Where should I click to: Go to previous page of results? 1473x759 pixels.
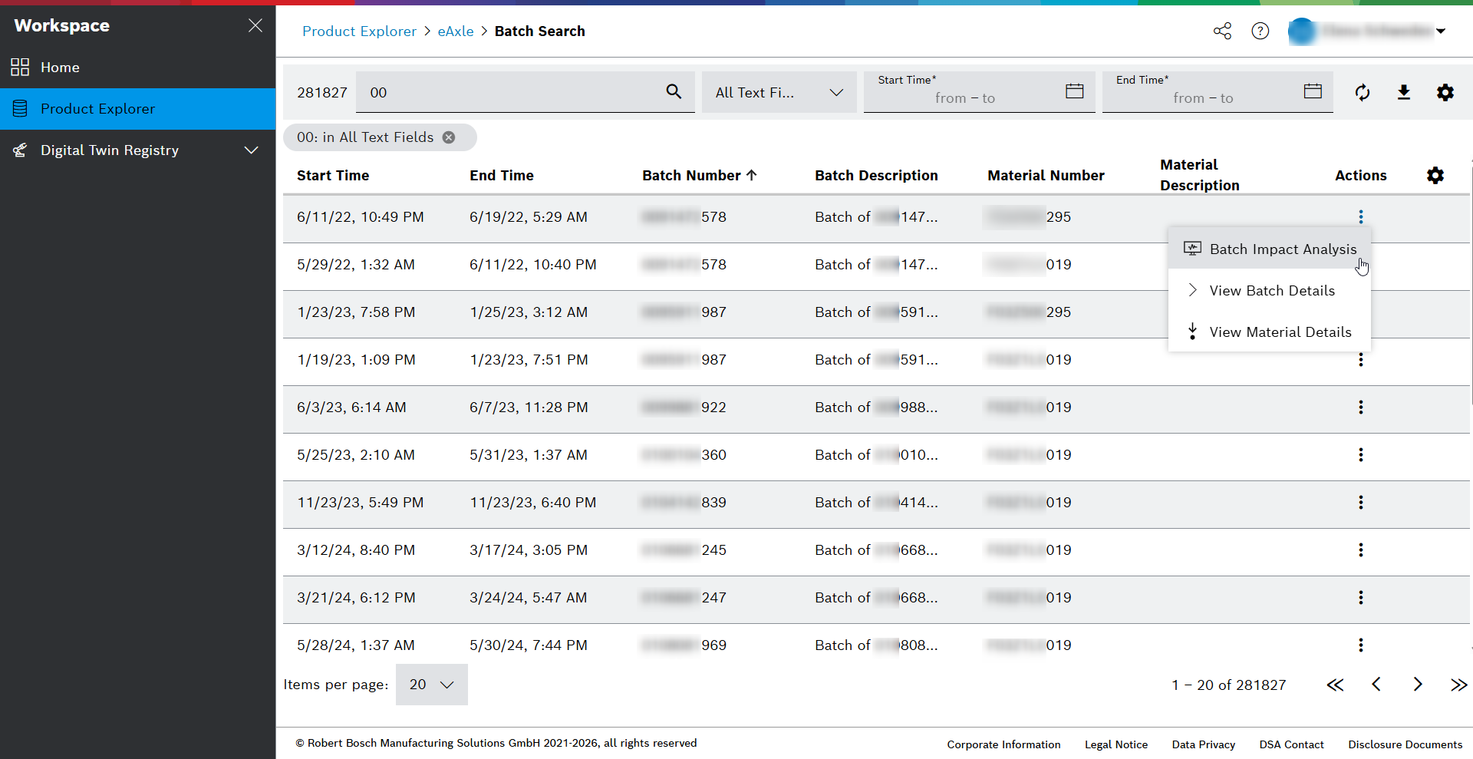click(1376, 685)
